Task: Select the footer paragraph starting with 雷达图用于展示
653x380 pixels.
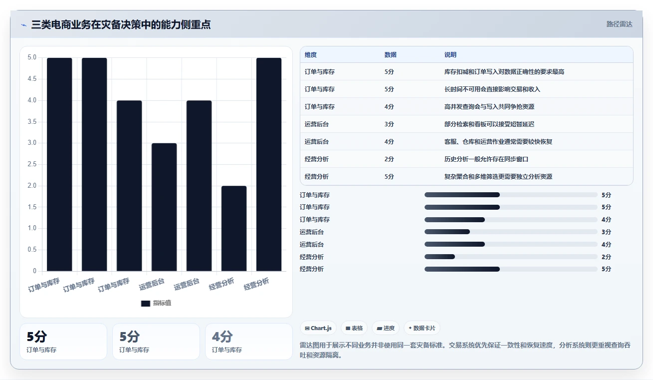Action: click(x=465, y=350)
